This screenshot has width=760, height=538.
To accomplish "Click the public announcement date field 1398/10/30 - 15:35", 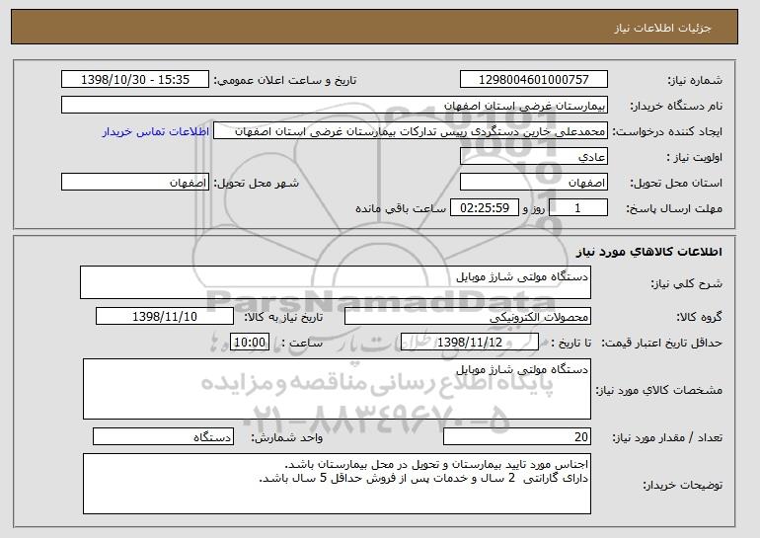I will [x=135, y=80].
